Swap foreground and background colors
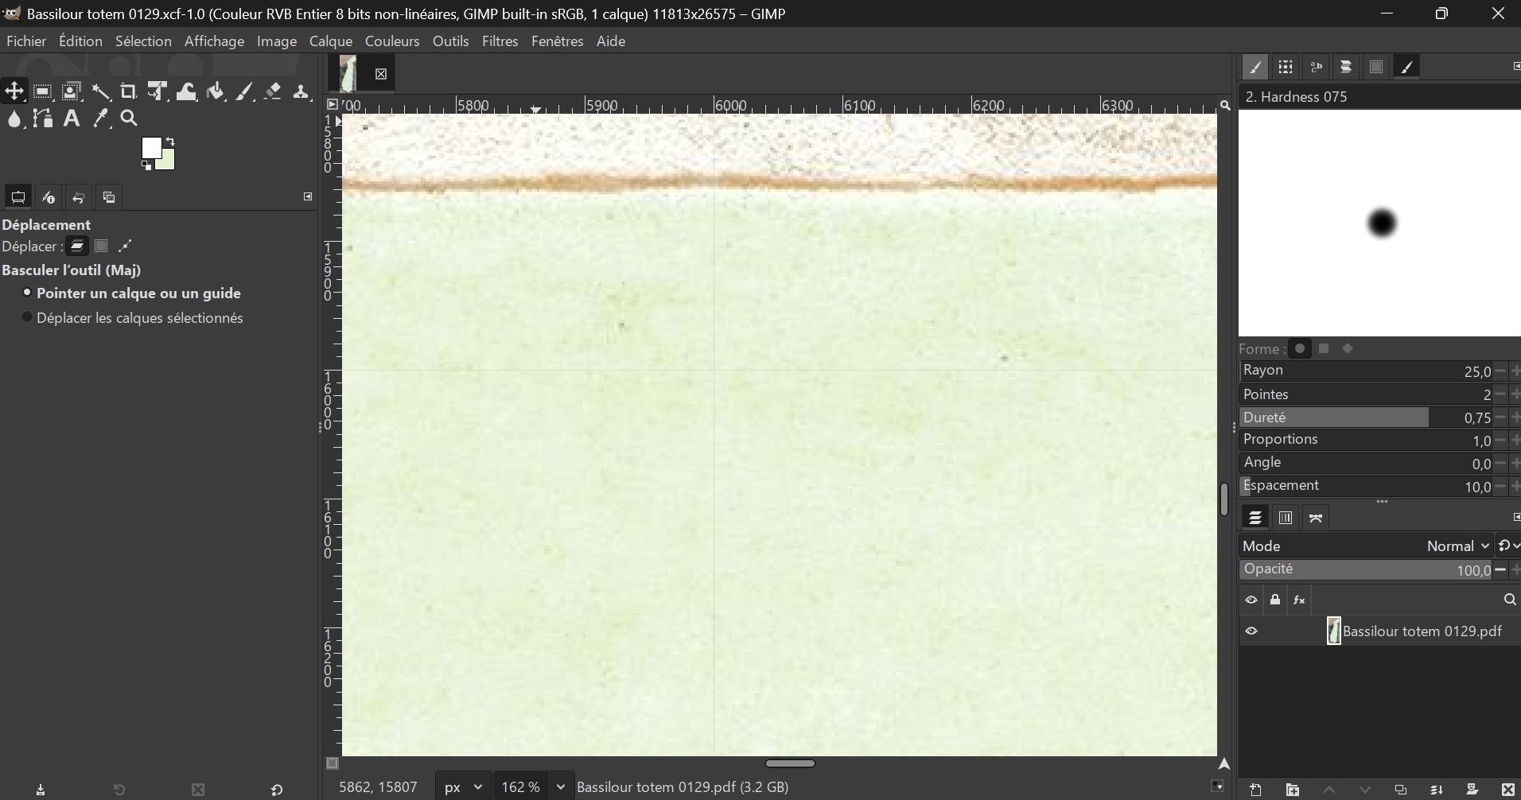 [x=170, y=142]
